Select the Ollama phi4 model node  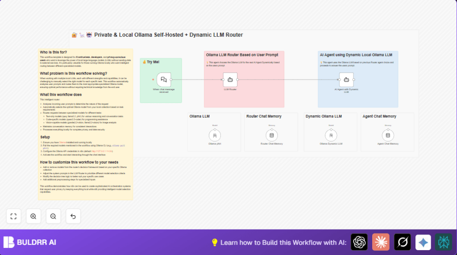[x=215, y=135]
